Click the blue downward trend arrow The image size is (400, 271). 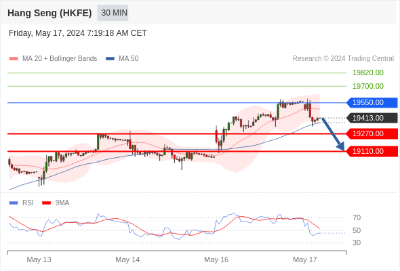pyautogui.click(x=333, y=134)
